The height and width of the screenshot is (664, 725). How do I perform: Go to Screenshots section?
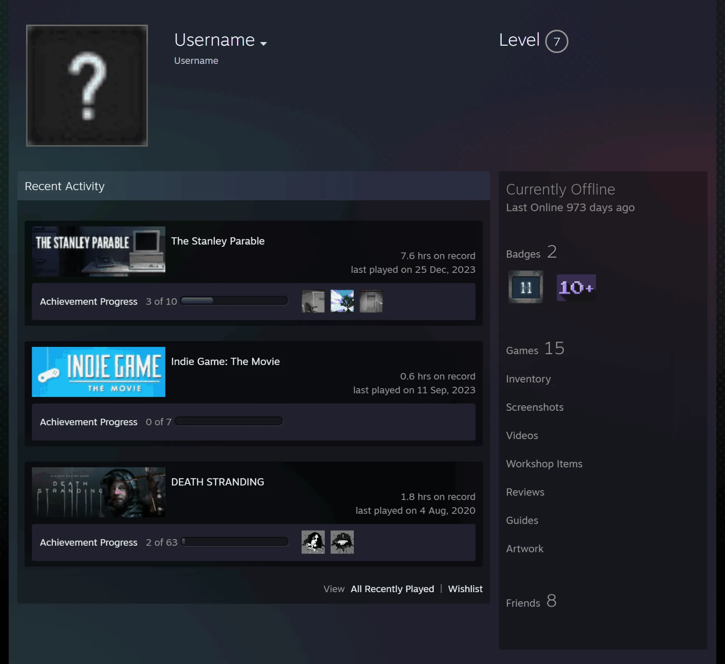point(535,407)
